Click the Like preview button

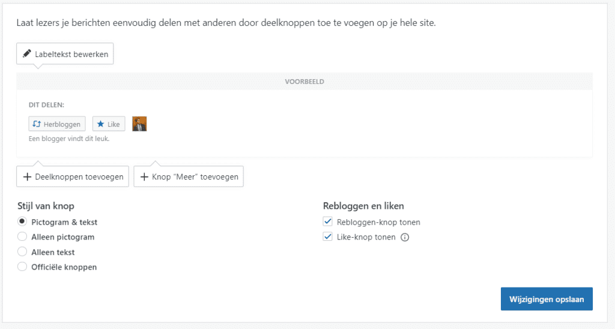click(x=109, y=124)
